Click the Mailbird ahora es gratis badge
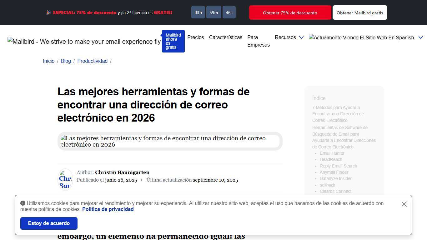The height and width of the screenshot is (240, 427). [173, 41]
